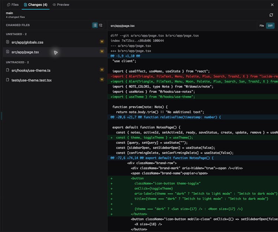This screenshot has height=232, width=278.
Task: Show Diff view
Action: click(x=270, y=26)
